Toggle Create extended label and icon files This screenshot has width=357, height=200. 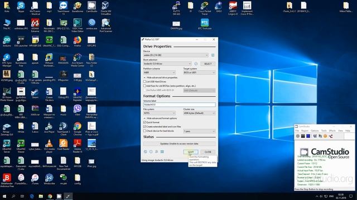[144, 127]
